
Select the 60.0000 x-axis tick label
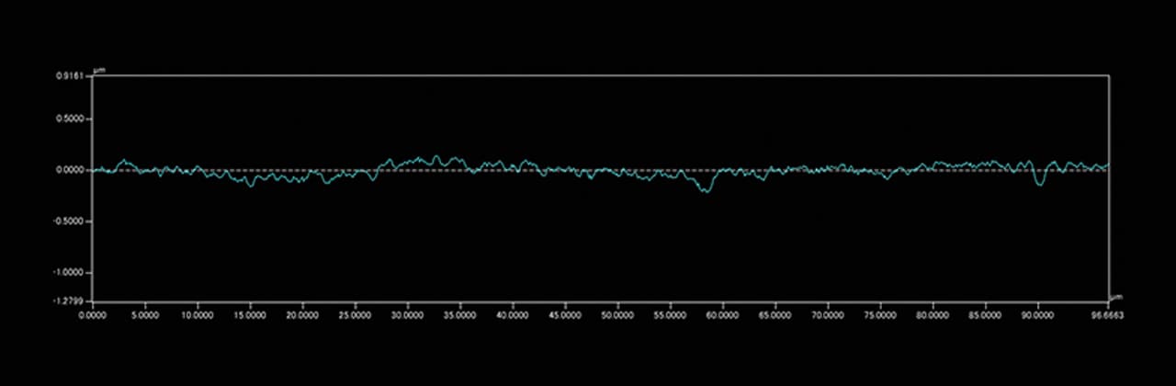[722, 314]
